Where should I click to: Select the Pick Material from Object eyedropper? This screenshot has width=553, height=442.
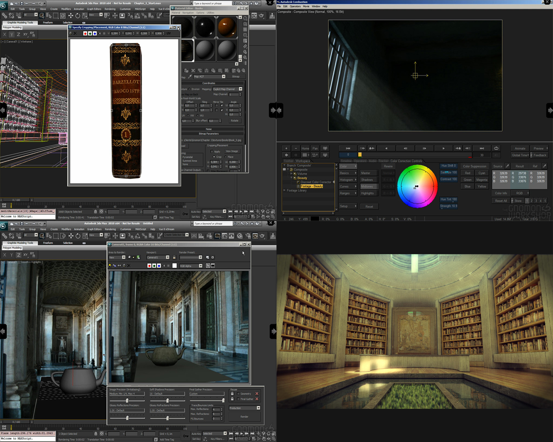point(190,76)
